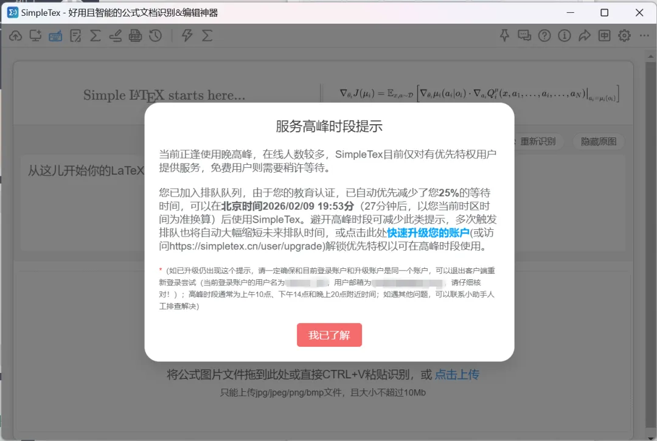The height and width of the screenshot is (441, 657).
Task: Switch language with the 中 icon
Action: pyautogui.click(x=604, y=36)
